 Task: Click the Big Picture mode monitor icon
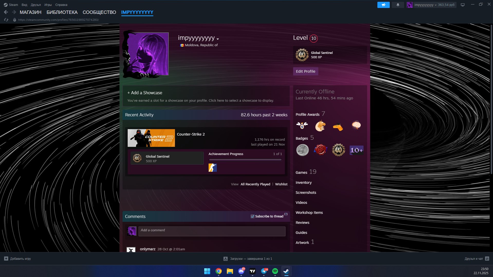pos(462,5)
